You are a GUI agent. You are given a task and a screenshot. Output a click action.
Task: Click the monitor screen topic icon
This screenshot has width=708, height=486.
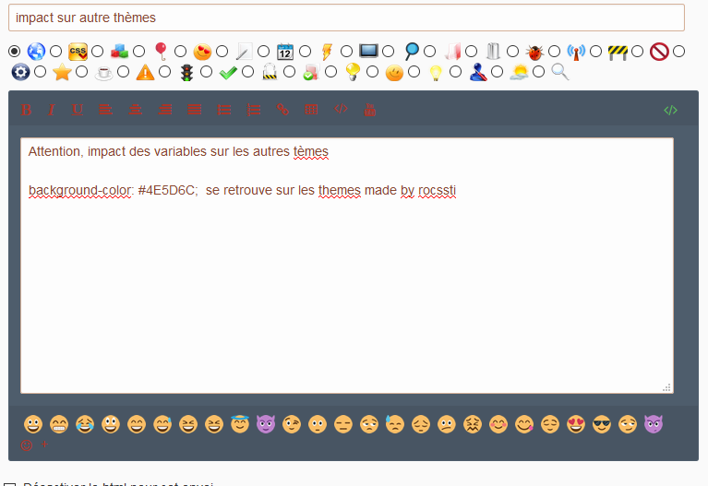368,51
